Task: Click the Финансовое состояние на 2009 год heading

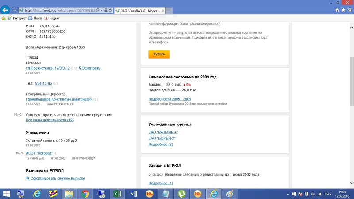Action: [x=182, y=77]
